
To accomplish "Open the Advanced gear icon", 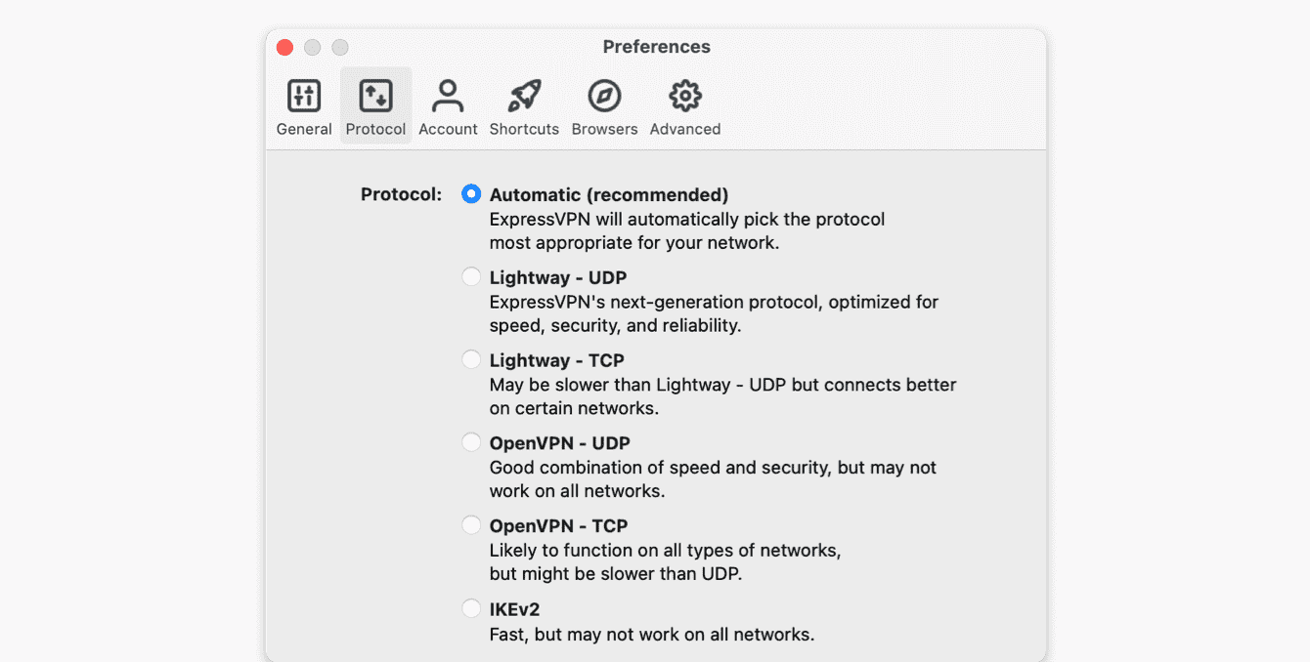I will 685,97.
